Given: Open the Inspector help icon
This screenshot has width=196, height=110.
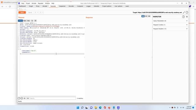Looking at the screenshot, I should point(183,16).
